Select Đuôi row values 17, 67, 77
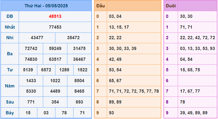Viewport: 218px width, 119px height. pos(190,91)
